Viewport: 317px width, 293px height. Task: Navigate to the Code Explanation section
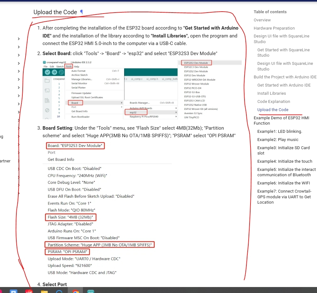pos(274,102)
